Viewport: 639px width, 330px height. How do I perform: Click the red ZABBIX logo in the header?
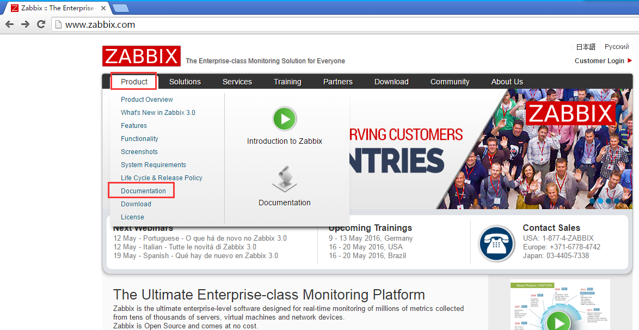pyautogui.click(x=142, y=56)
